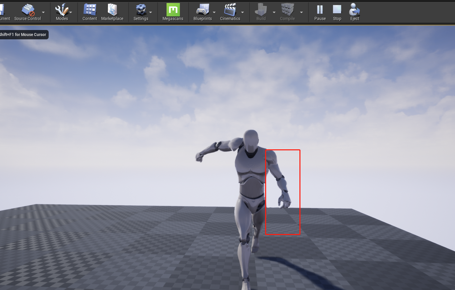Expand the Build options dropdown arrow
455x290 pixels.
point(274,12)
